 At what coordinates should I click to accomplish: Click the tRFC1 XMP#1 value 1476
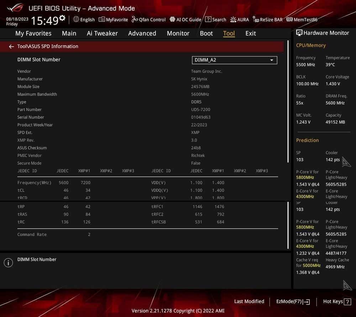coord(219,207)
